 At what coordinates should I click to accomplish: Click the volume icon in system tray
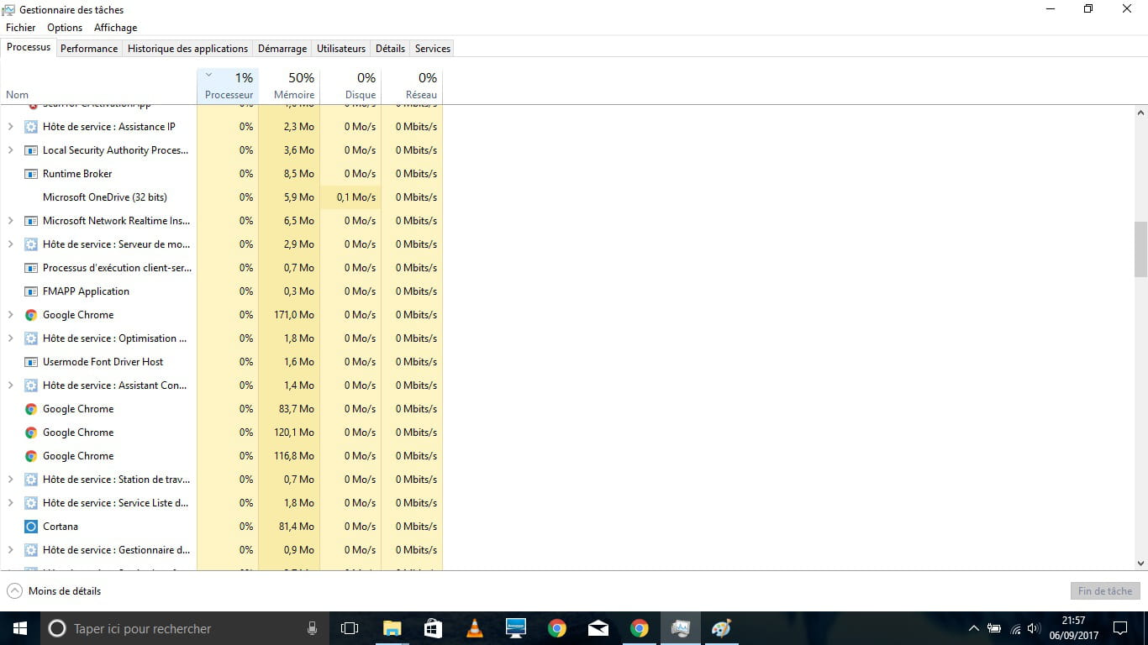(1034, 628)
